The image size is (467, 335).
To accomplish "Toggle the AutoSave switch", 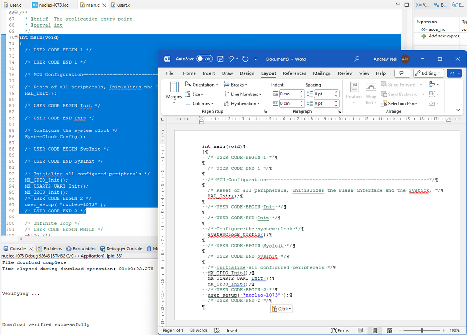I will click(x=204, y=59).
